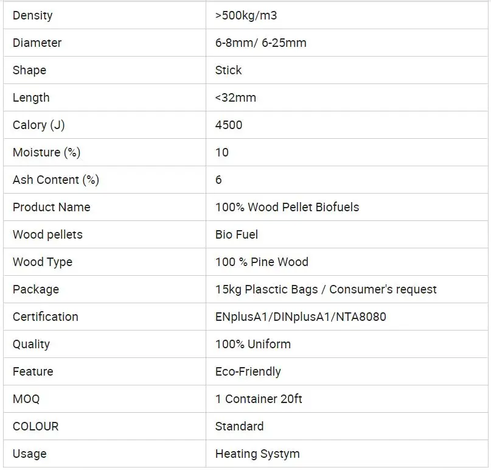Click the 100% Uniform quality value
Viewport: 491px width, 470px height.
tap(252, 344)
